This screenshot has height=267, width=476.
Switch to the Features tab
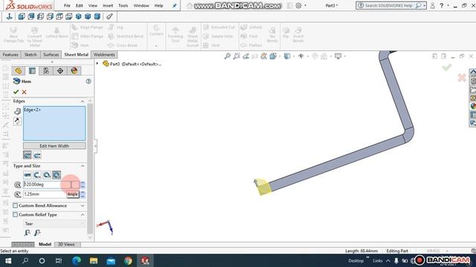coord(10,54)
